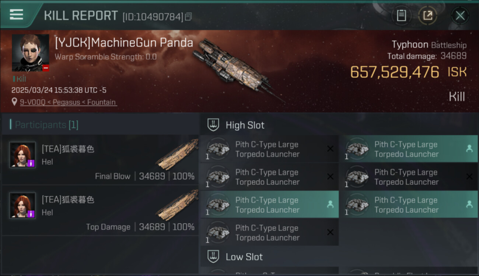
Task: Open Final Blow participant portrait
Action: (22, 155)
